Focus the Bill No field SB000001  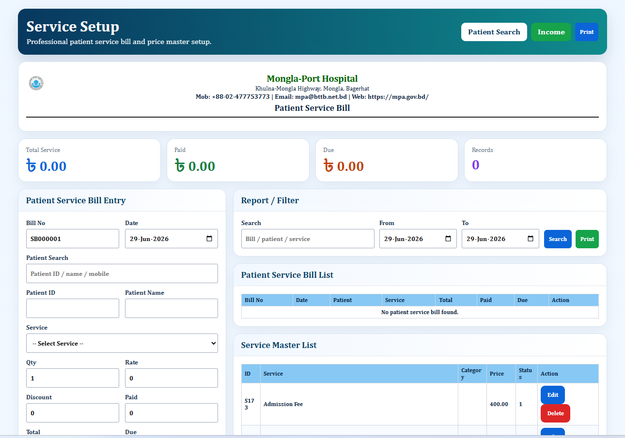[73, 239]
